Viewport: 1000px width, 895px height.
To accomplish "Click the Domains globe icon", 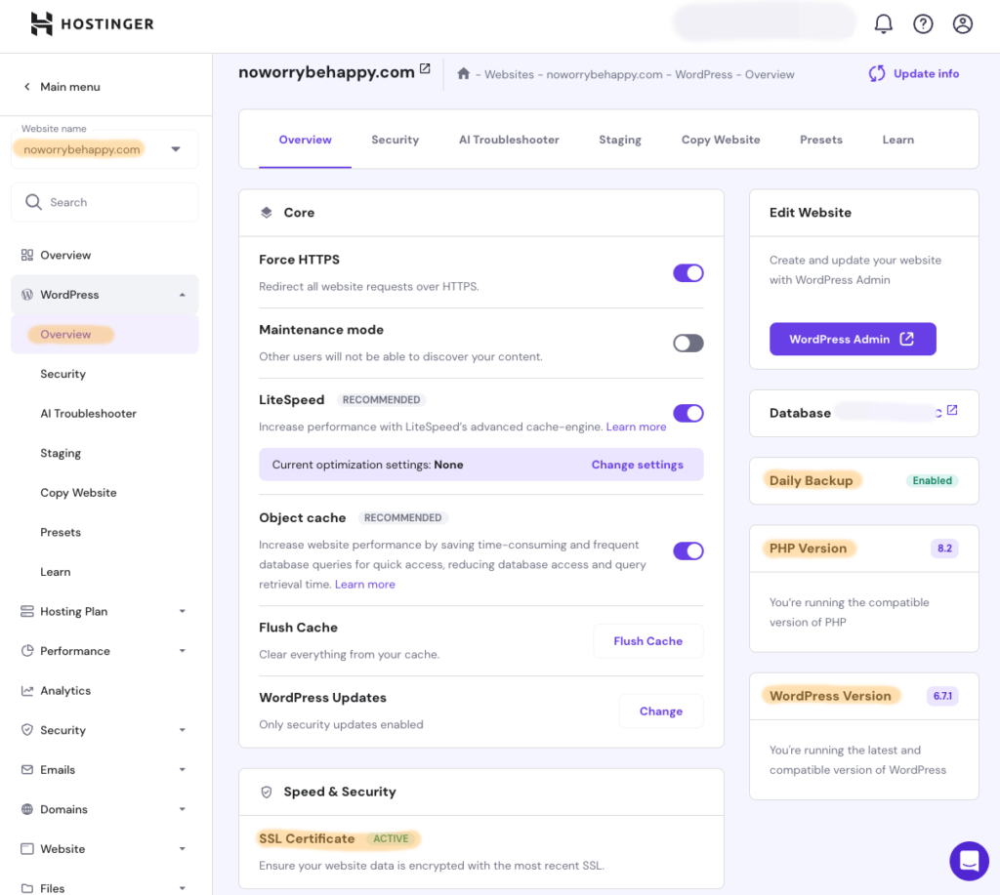I will pos(26,809).
